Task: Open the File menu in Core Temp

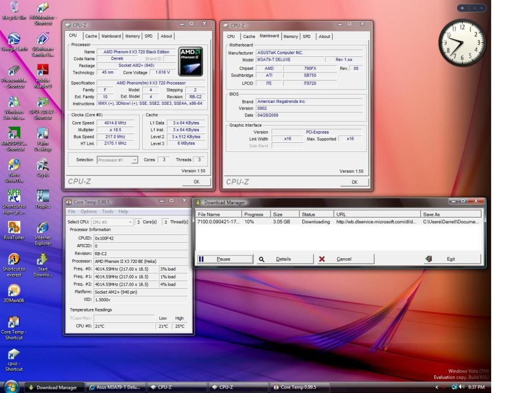Action: coord(72,212)
